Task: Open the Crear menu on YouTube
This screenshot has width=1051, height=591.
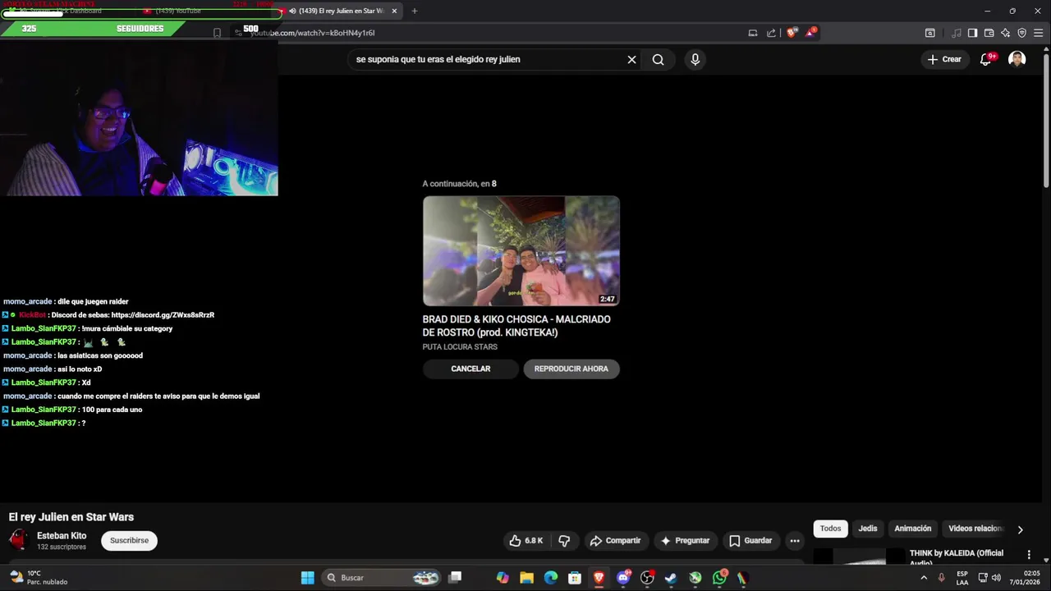Action: (x=943, y=59)
